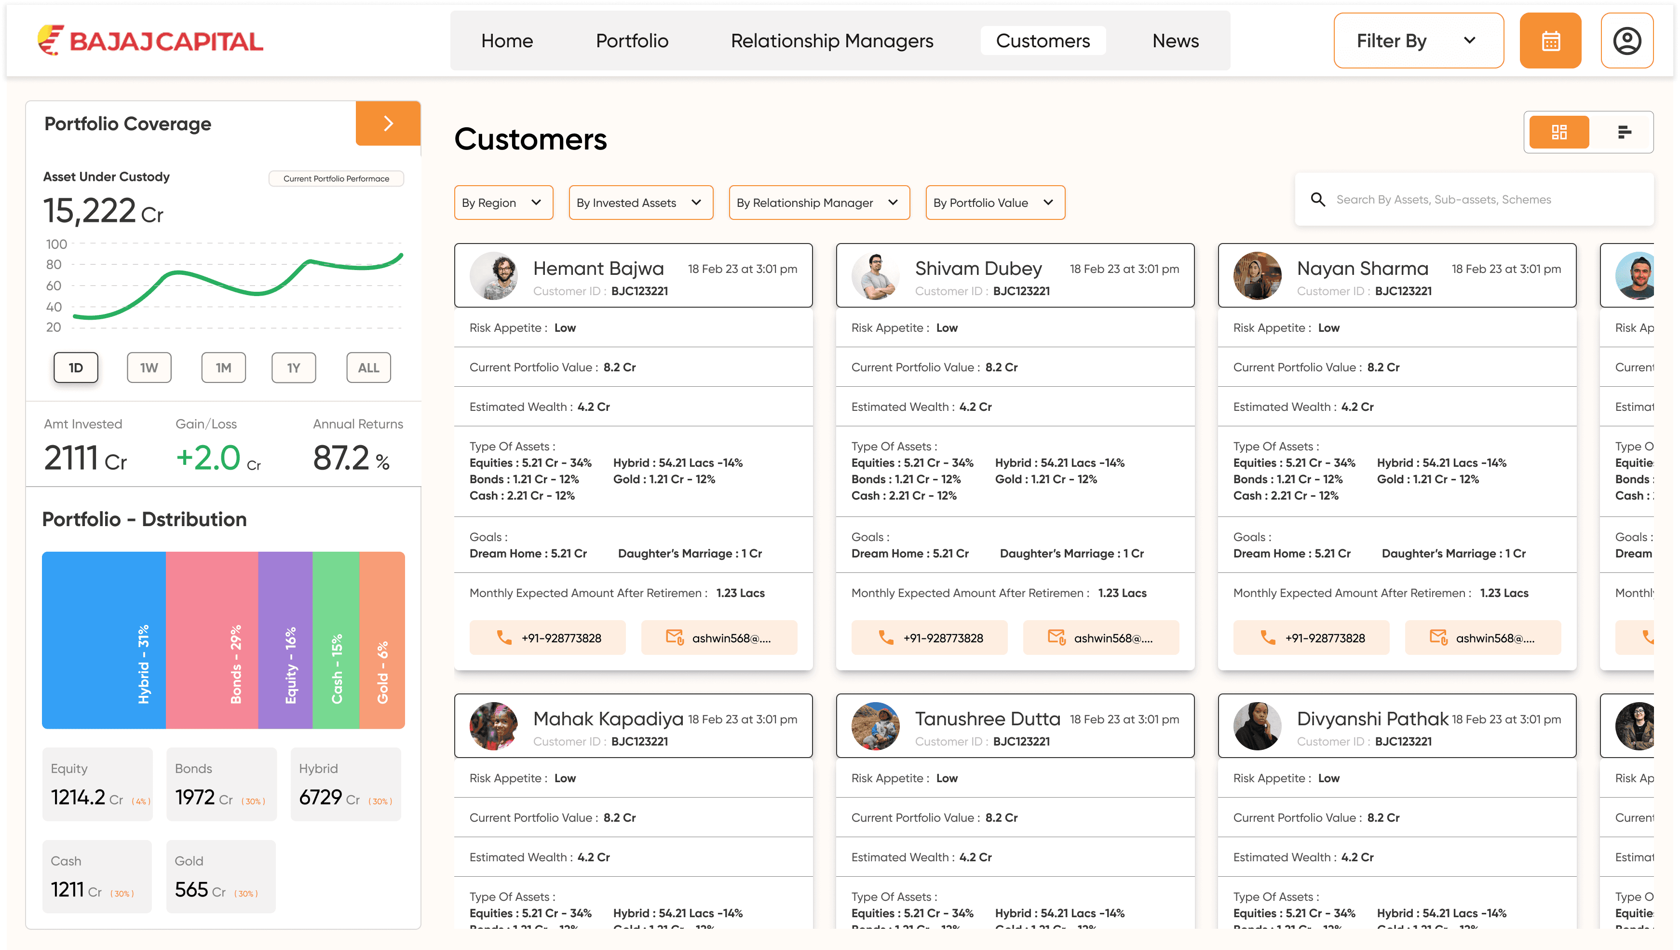This screenshot has height=950, width=1680.
Task: Click the Bajaj Capital logo
Action: 151,41
